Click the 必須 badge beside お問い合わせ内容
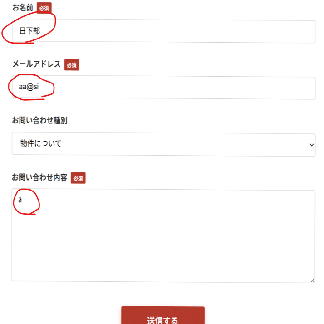Image resolution: width=324 pixels, height=324 pixels. point(78,178)
